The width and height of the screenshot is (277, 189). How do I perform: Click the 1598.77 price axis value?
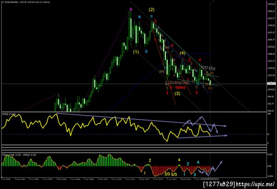click(271, 40)
